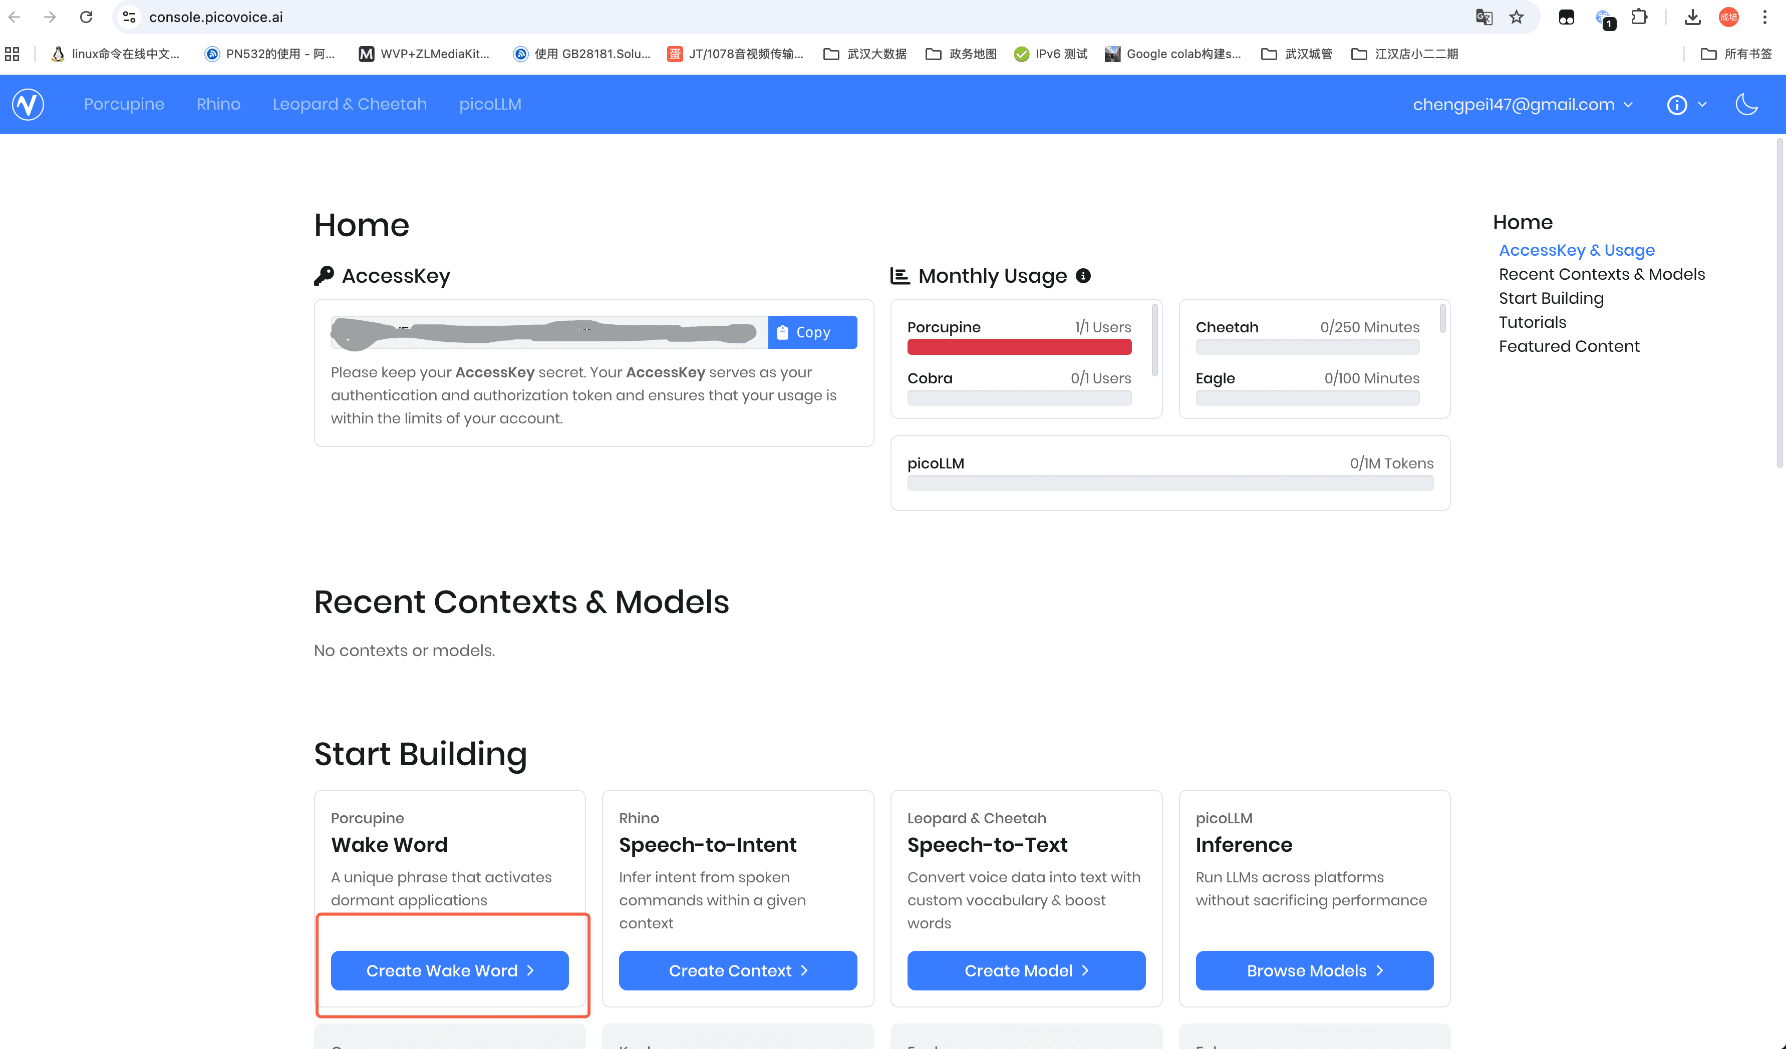Click the Create Wake Word button
Image resolution: width=1786 pixels, height=1049 pixels.
[449, 970]
